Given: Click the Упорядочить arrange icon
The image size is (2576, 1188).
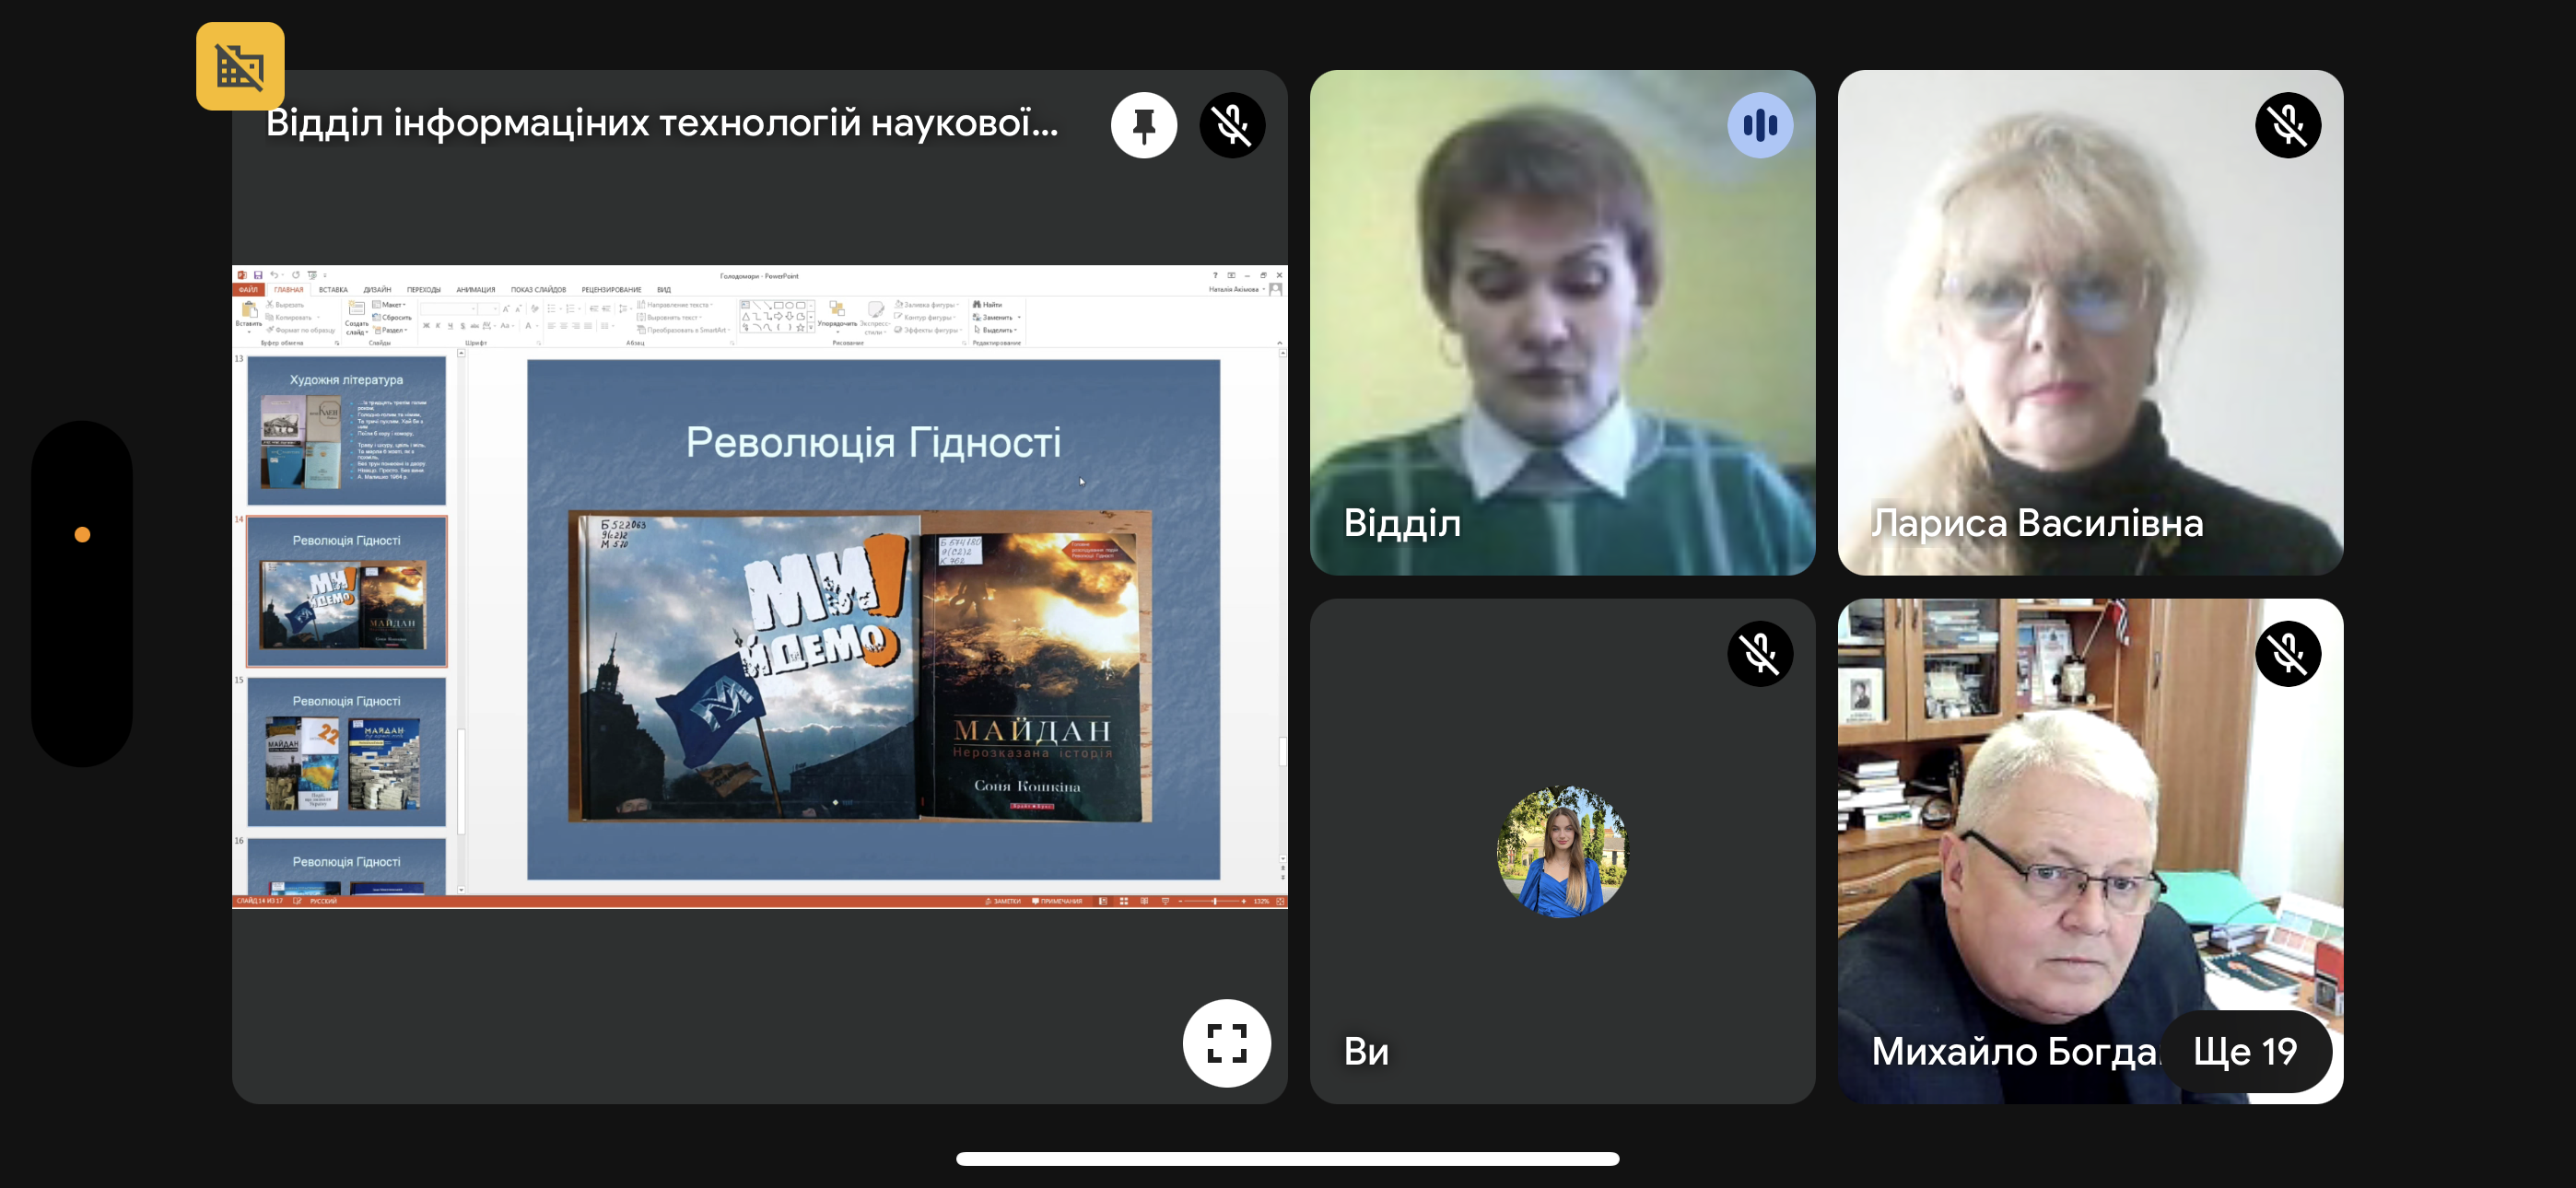Looking at the screenshot, I should 837,312.
